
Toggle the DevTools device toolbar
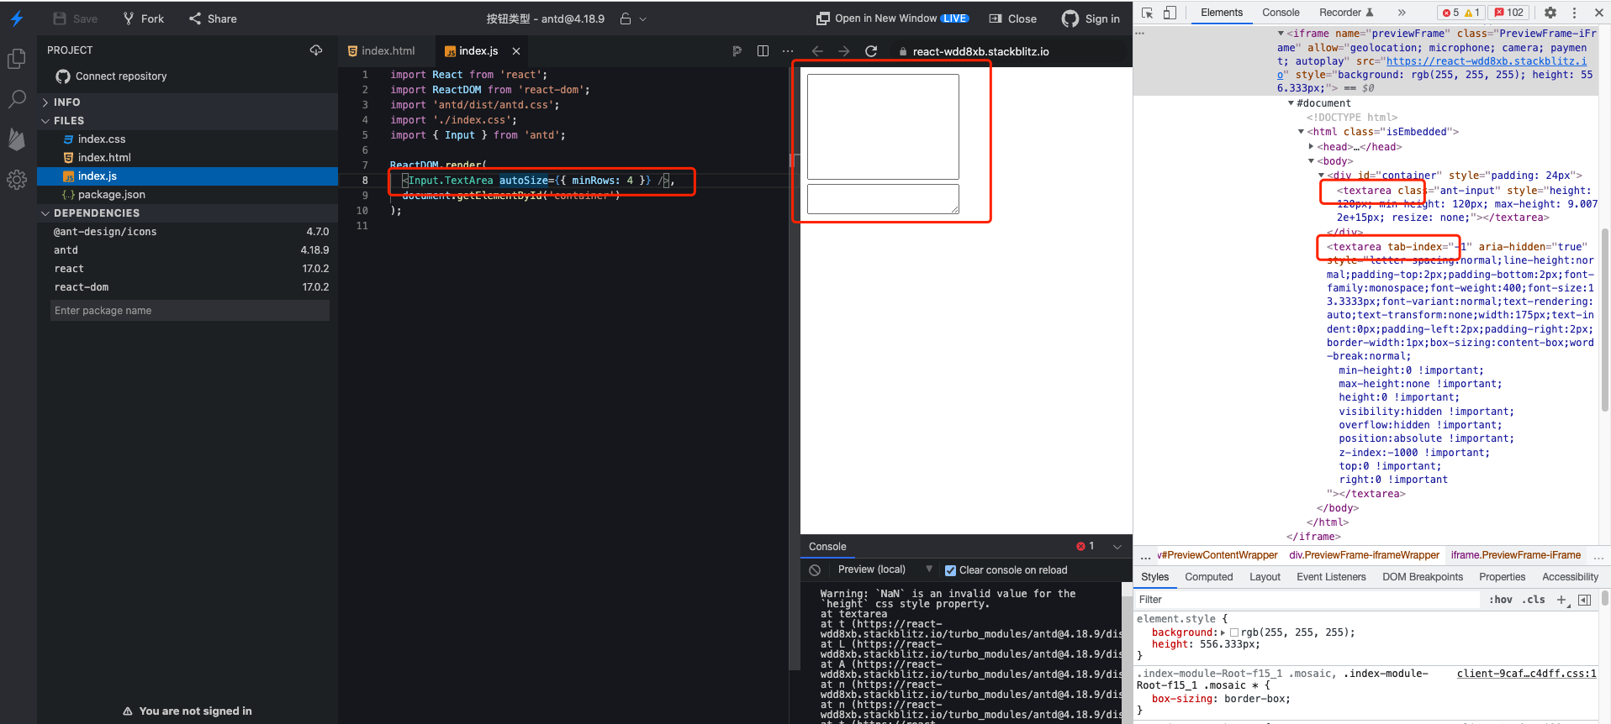[x=1170, y=13]
